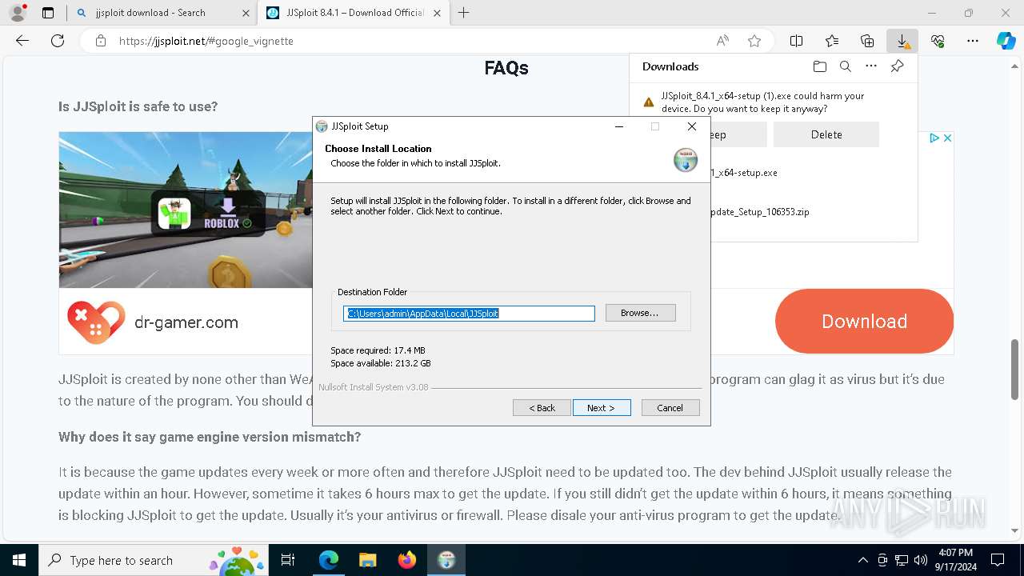The height and width of the screenshot is (576, 1024).
Task: Open Windows Start menu
Action: 19,560
